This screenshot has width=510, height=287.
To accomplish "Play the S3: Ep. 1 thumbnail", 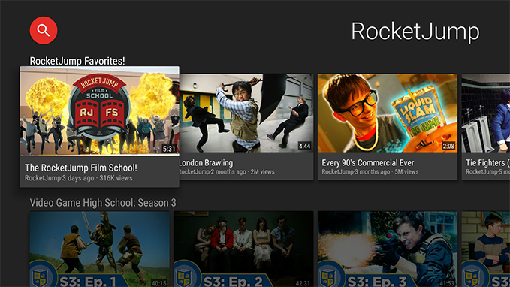I will pyautogui.click(x=100, y=249).
